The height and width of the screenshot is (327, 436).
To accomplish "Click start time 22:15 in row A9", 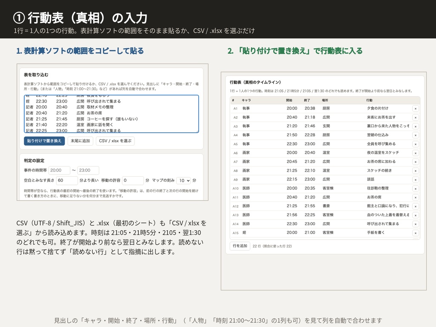I will click(292, 179).
